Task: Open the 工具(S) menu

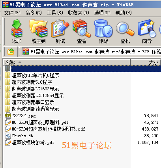Action: (55, 13)
